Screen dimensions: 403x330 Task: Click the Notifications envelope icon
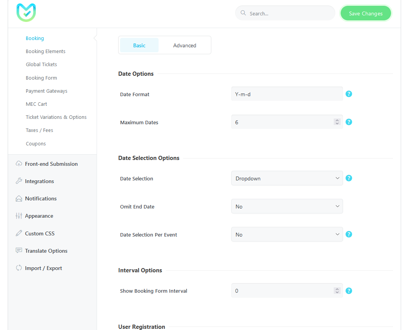coord(19,198)
